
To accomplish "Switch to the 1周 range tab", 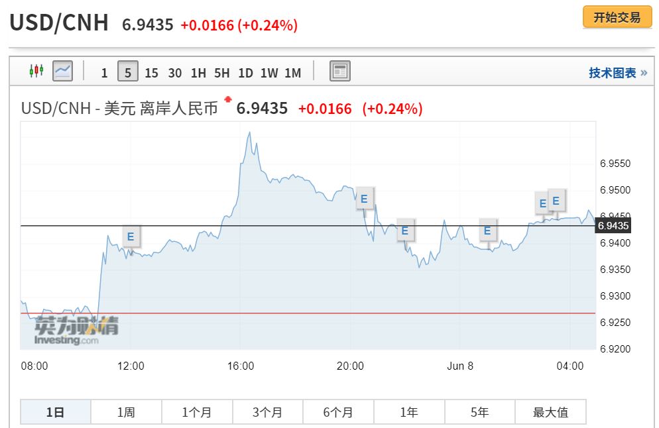I will (x=126, y=412).
